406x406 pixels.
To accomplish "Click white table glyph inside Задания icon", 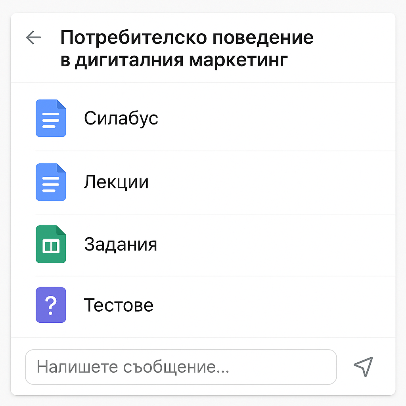I will click(x=51, y=246).
